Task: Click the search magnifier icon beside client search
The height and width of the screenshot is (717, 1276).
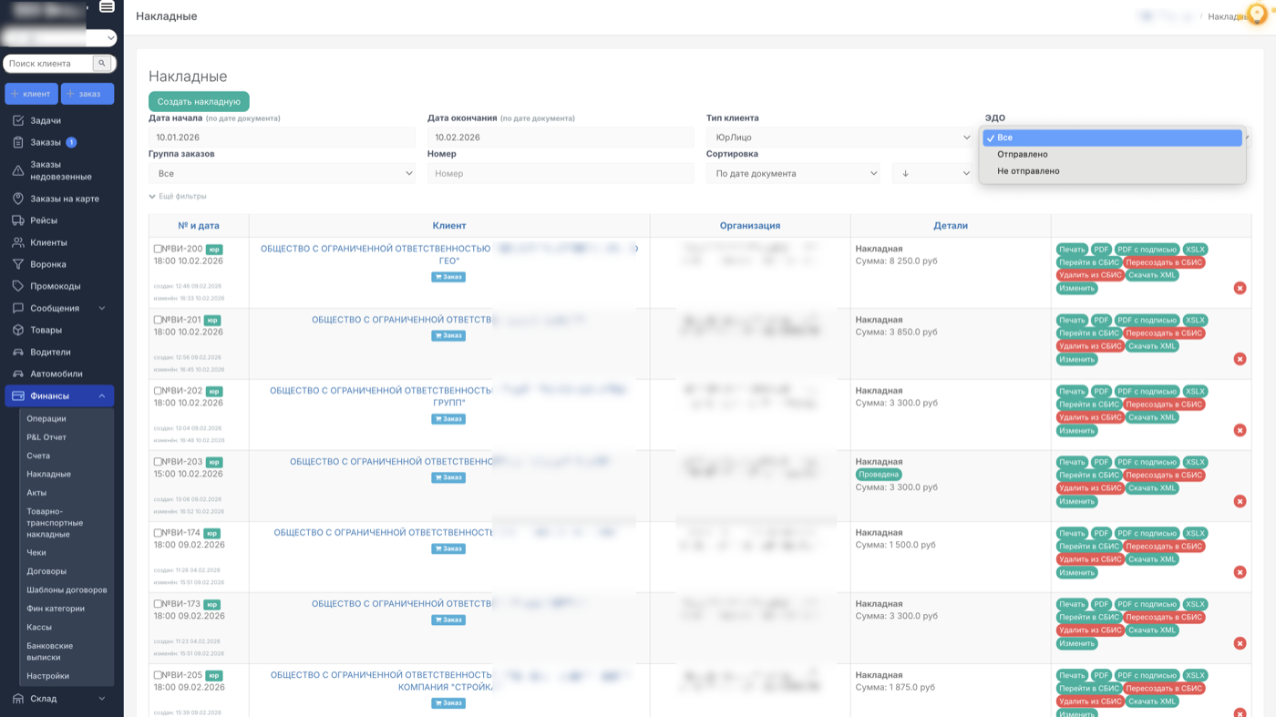Action: click(102, 64)
